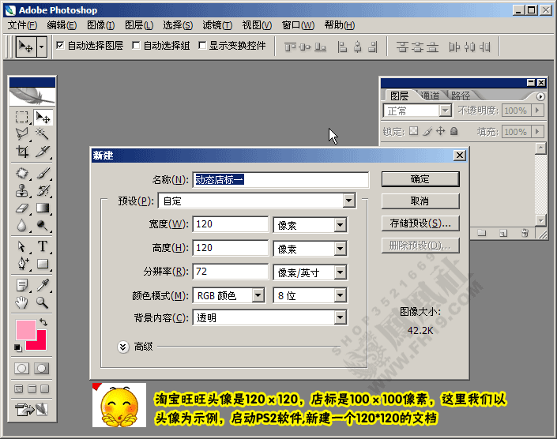Close the 新建 dialog
Image resolution: width=557 pixels, height=439 pixels.
pos(460,155)
